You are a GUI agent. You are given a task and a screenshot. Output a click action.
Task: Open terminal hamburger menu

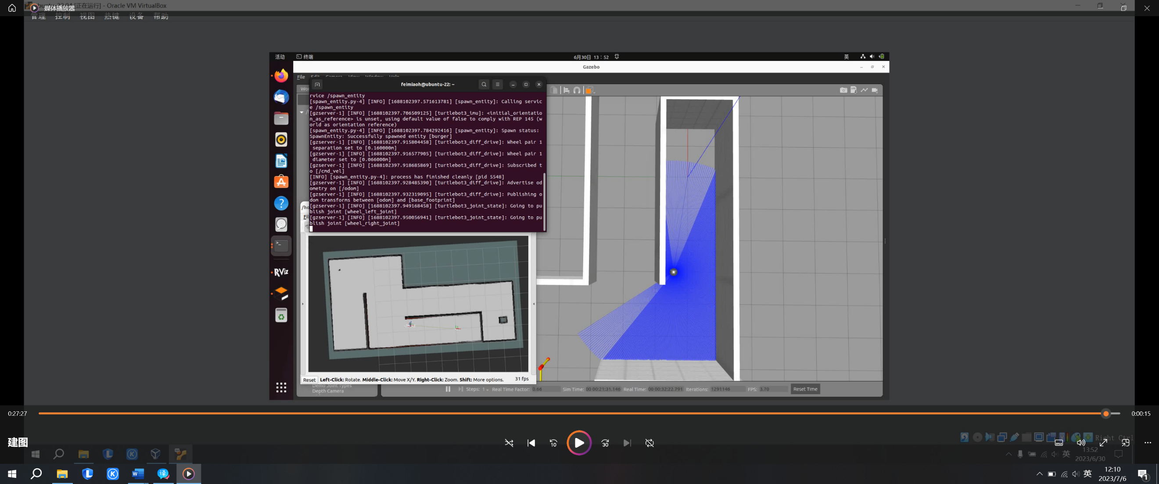pyautogui.click(x=497, y=85)
